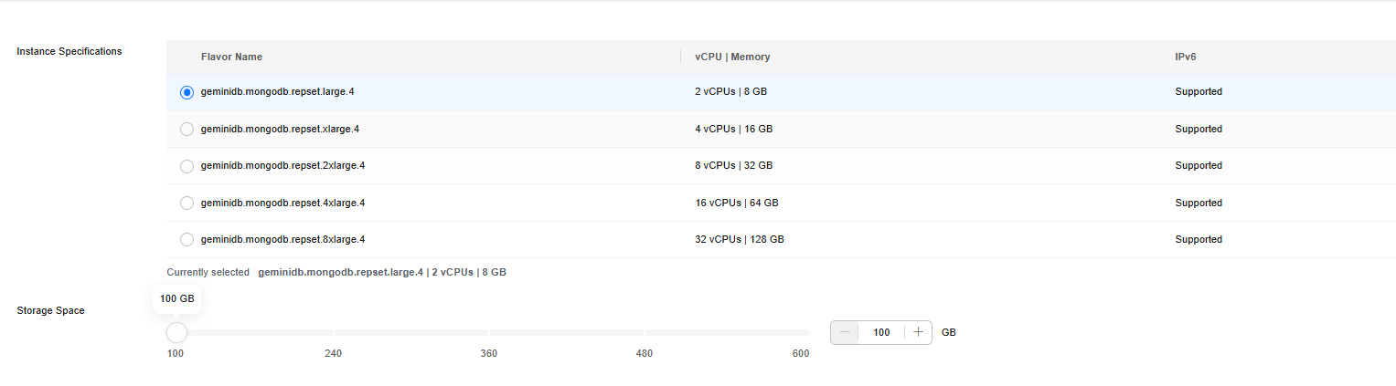This screenshot has width=1396, height=386.
Task: Select geminidb.mongodb.repset.large.4 radio button
Action: coord(186,92)
